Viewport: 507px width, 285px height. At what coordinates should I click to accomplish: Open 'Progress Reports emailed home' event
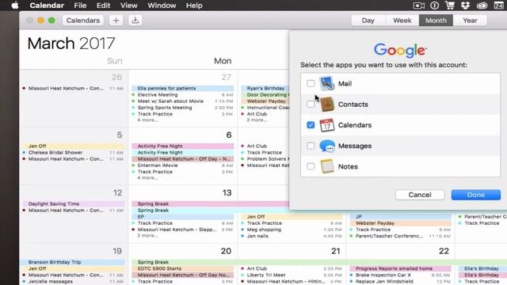[400, 268]
